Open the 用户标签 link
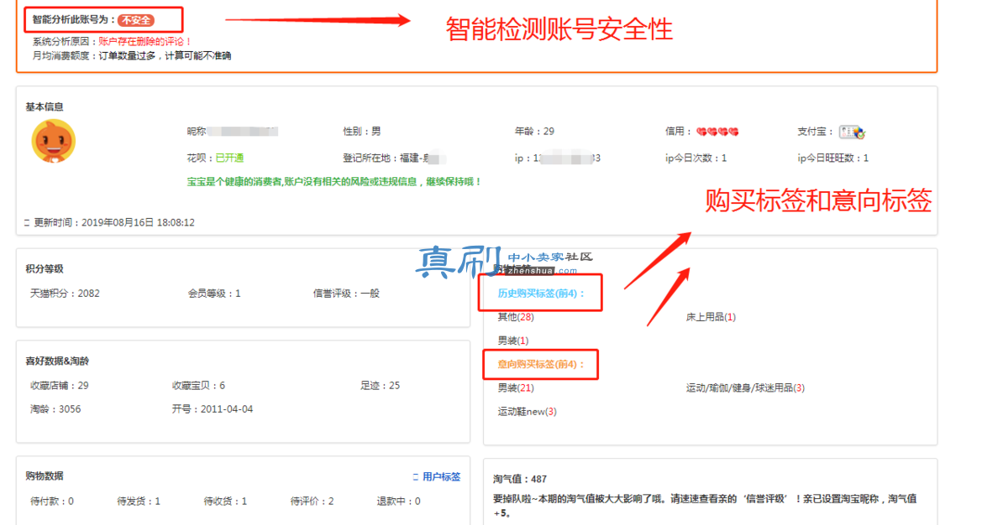This screenshot has height=525, width=1008. coord(442,476)
